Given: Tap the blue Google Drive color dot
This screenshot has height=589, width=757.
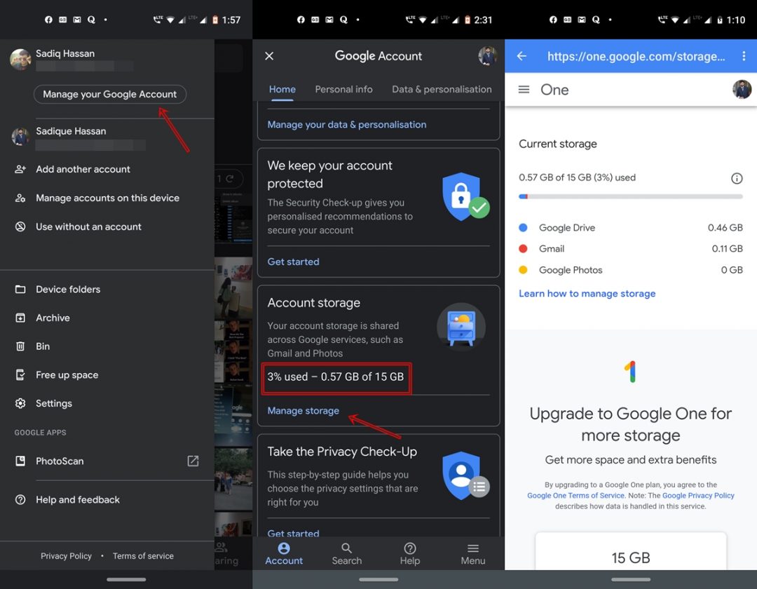Looking at the screenshot, I should coord(523,227).
